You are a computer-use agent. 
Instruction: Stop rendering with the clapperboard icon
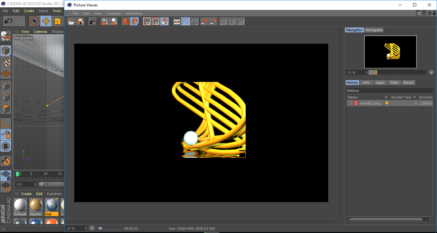click(x=92, y=21)
